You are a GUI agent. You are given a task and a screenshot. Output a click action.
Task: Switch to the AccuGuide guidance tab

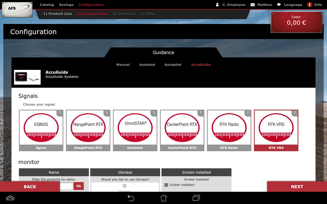(201, 65)
